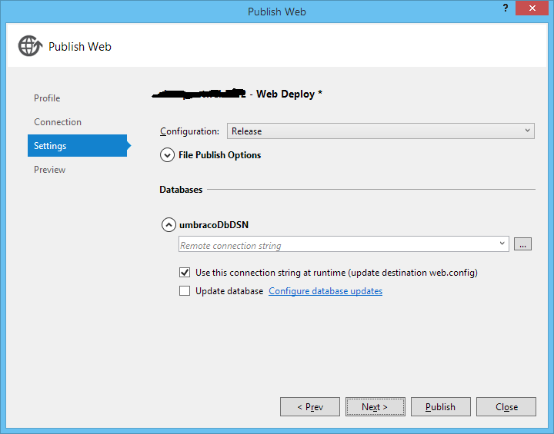Uncheck Use this connection string at runtime

click(x=185, y=273)
